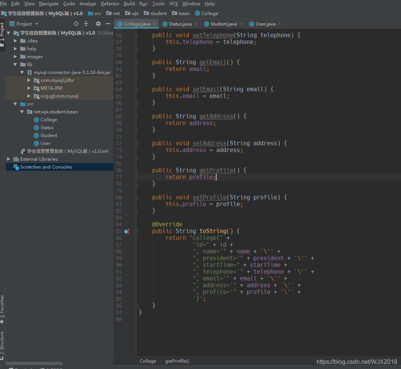Open the VCS menu
The height and width of the screenshot is (369, 401).
pos(173,4)
